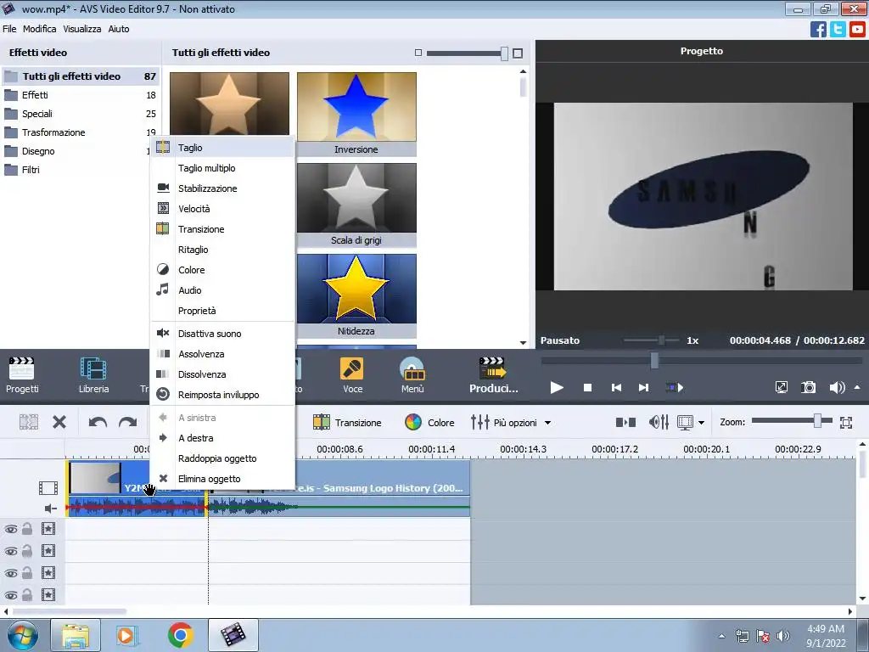The image size is (869, 652).
Task: Stop the preview playback
Action: coord(587,387)
